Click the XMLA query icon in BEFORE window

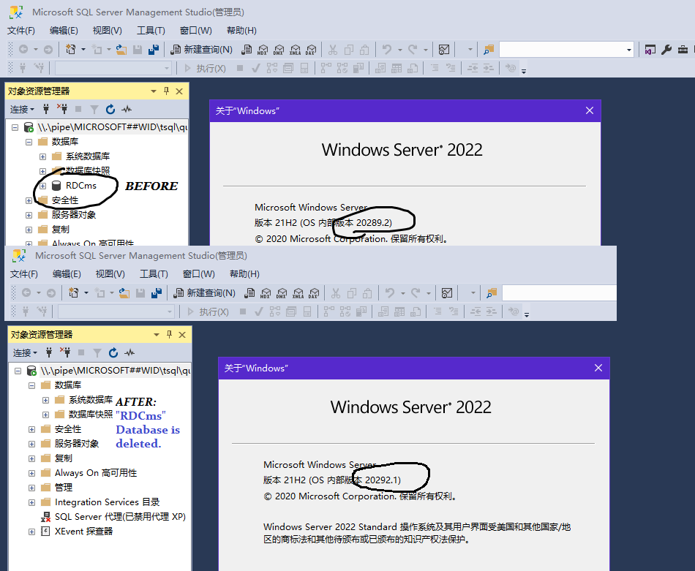(296, 50)
